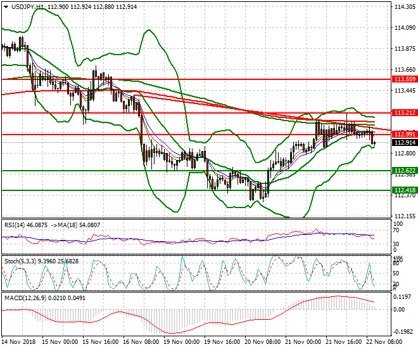Click the 16 Nov 08:00 time label
Image resolution: width=418 pixels, height=349 pixels.
pyautogui.click(x=141, y=342)
